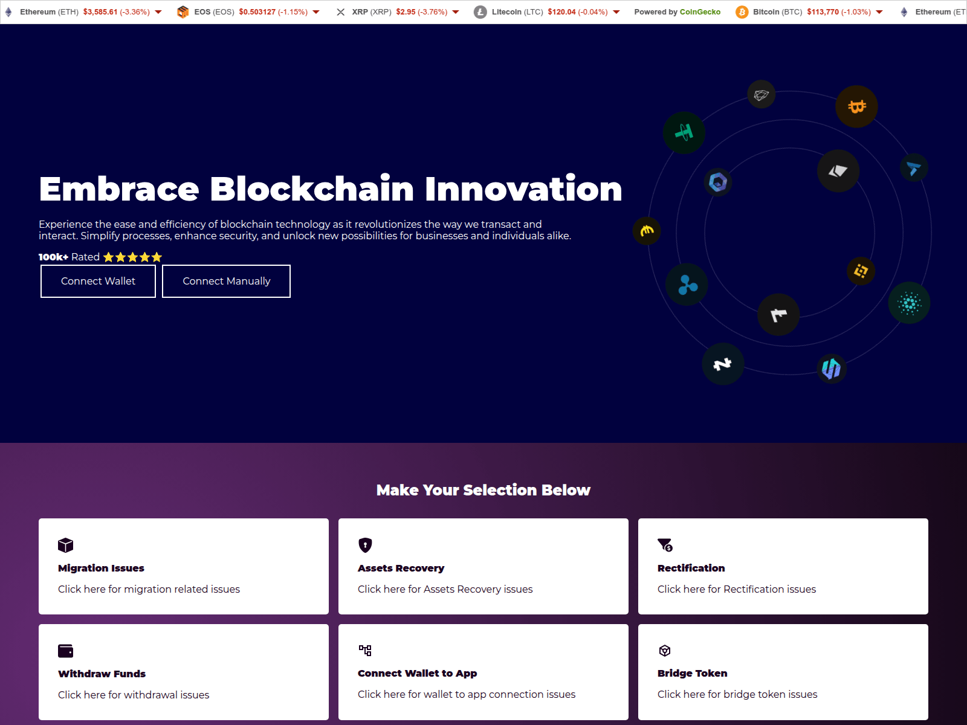Click the Bitcoin price in the ticker
This screenshot has width=967, height=725.
pos(823,12)
